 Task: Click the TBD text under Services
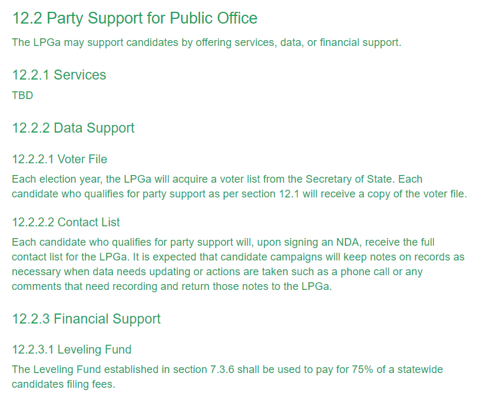[x=22, y=95]
